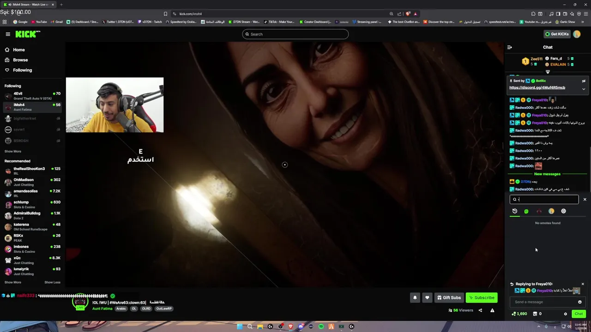Screen dimensions: 591x332
Task: Jump to New messages in chat
Action: 547,174
